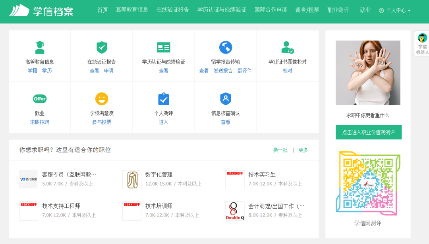Image resolution: width=429 pixels, height=244 pixels.
Task: Click 查看 under 信息核查确认
Action: (226, 122)
